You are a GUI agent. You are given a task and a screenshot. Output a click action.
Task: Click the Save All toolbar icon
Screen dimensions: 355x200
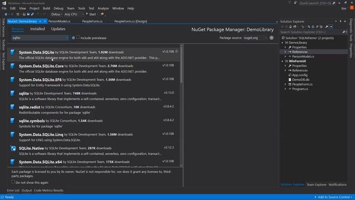(32, 14)
